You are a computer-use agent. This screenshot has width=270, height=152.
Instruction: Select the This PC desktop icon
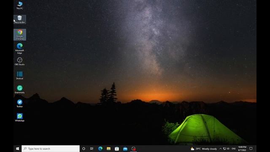pos(20,5)
